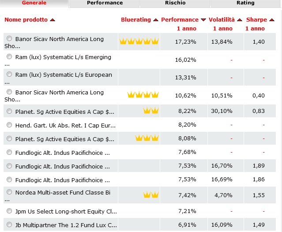
Task: Click the 0,83 Sharpe value
Action: click(x=259, y=111)
